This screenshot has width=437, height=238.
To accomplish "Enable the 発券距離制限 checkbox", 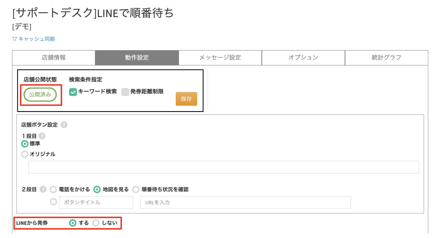I will 125,92.
